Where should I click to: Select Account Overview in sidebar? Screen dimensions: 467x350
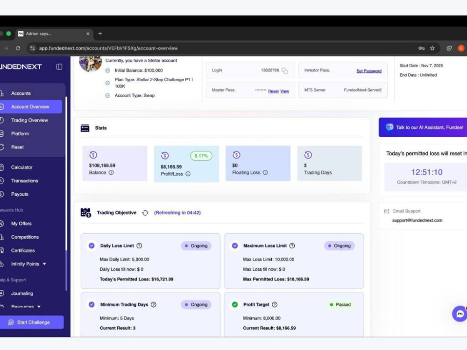(x=30, y=107)
